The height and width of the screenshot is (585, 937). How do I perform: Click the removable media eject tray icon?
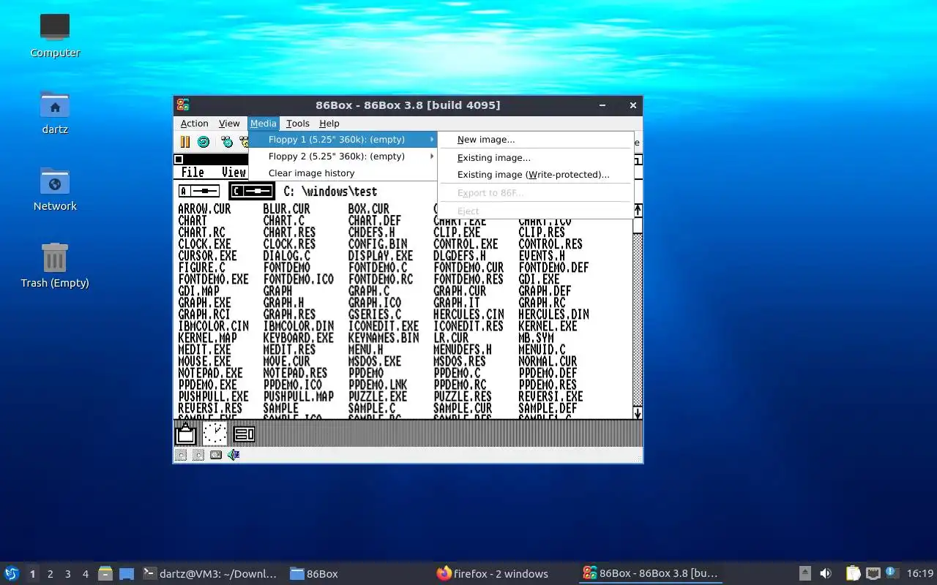(805, 573)
